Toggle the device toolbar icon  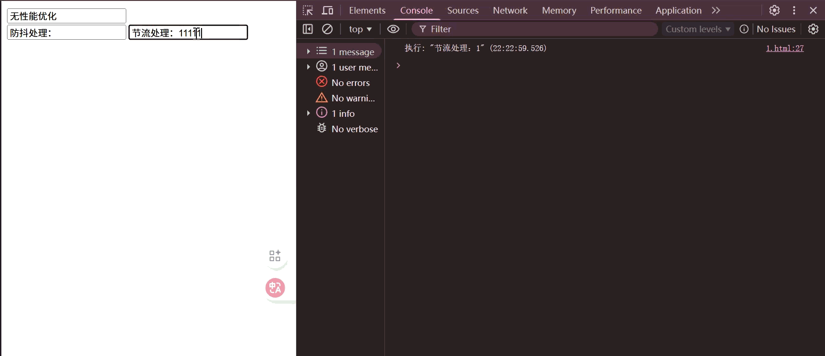[x=328, y=10]
